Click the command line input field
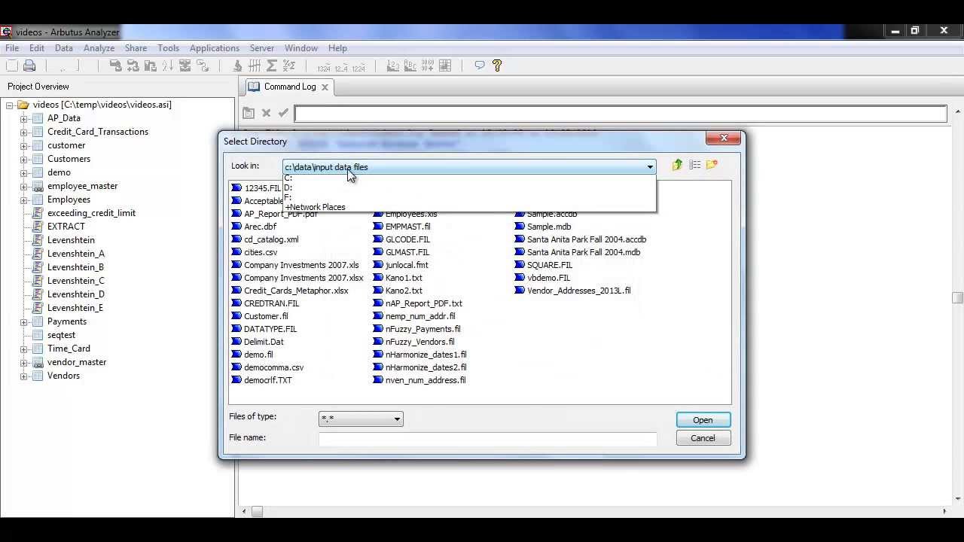Viewport: 964px width, 542px height. tap(621, 113)
